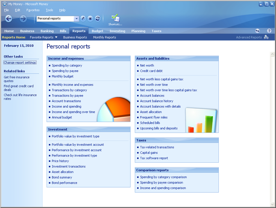Switch to the Taxes tab
276x208 pixels.
click(157, 31)
